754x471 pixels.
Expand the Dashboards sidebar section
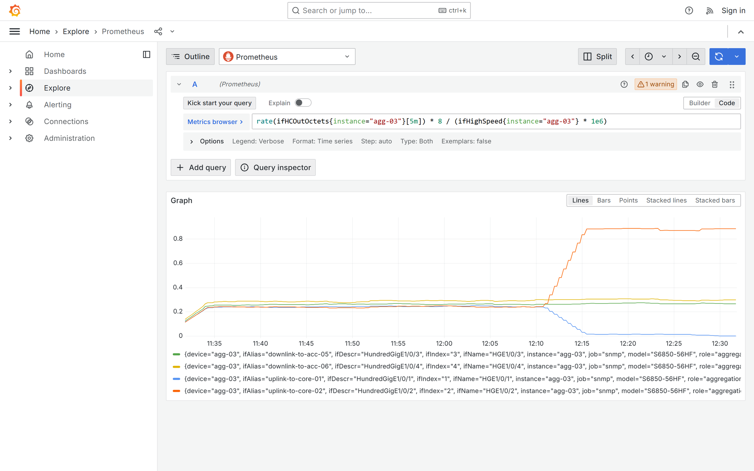[x=11, y=71]
